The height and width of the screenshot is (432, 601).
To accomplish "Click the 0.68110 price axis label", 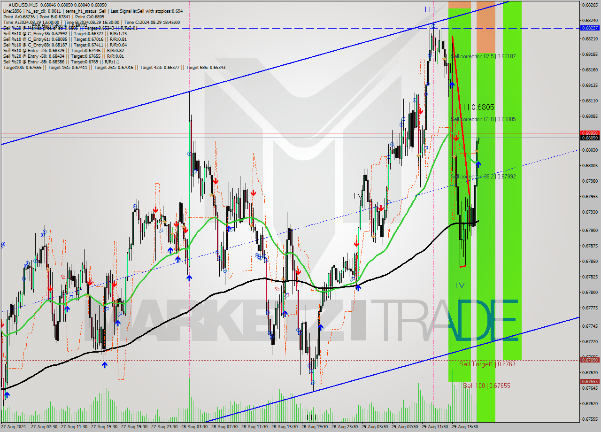I will (590, 100).
